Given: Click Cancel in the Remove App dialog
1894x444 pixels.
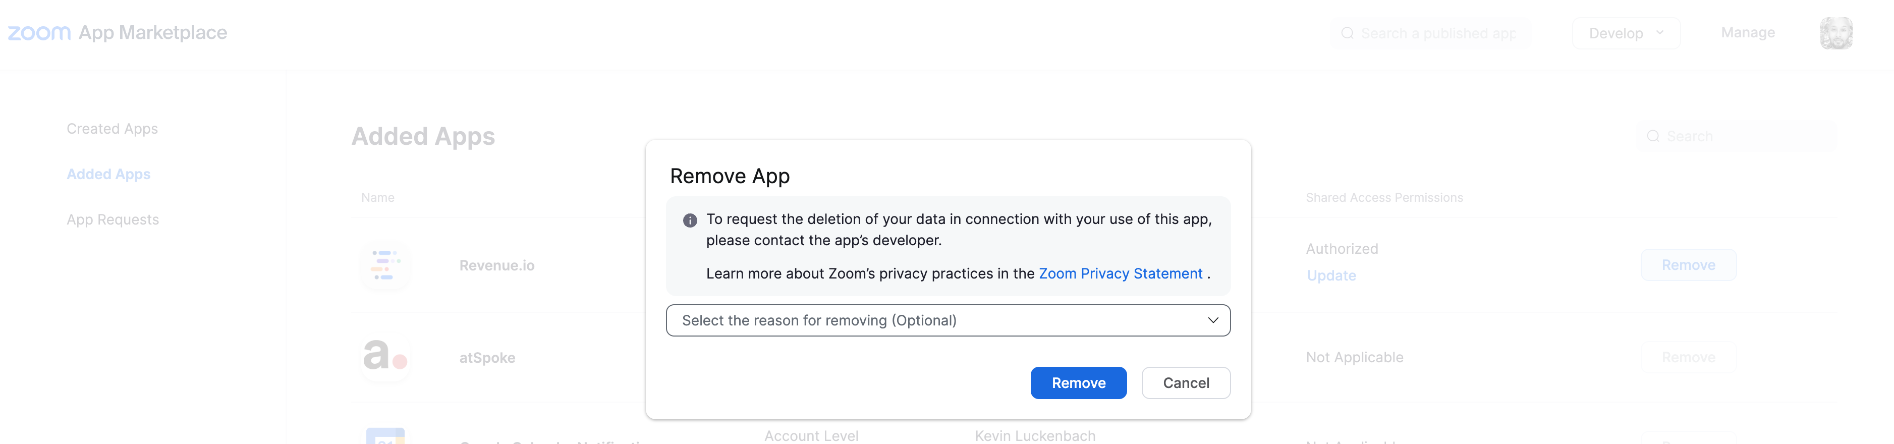Looking at the screenshot, I should [x=1185, y=383].
